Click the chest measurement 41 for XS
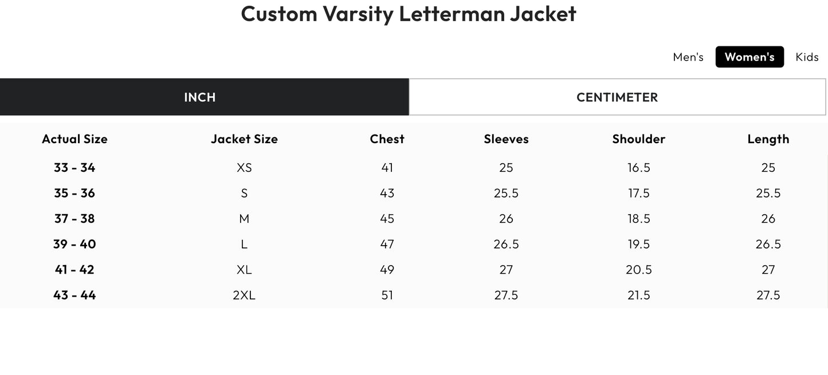Viewport: 828px width, 375px height. [x=388, y=167]
